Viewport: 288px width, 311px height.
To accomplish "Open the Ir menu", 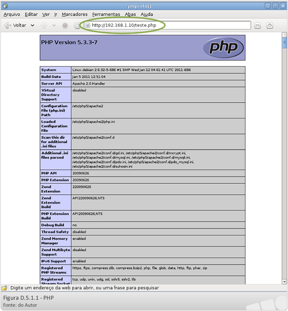I will pos(56,14).
